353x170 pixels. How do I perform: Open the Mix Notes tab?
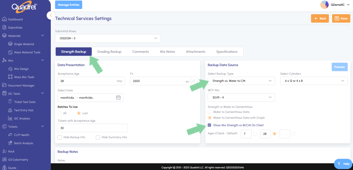pos(167,51)
